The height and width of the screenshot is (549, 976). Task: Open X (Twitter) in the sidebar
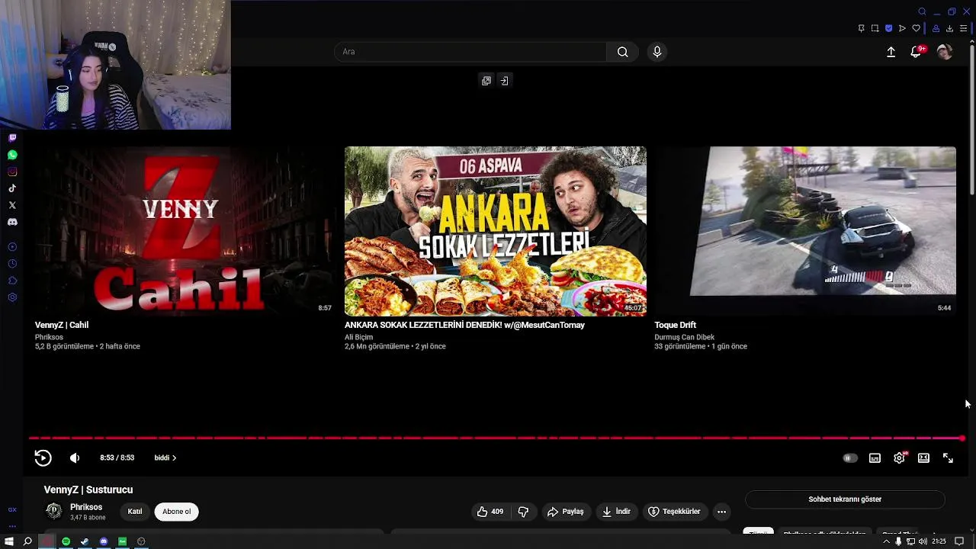(x=12, y=205)
